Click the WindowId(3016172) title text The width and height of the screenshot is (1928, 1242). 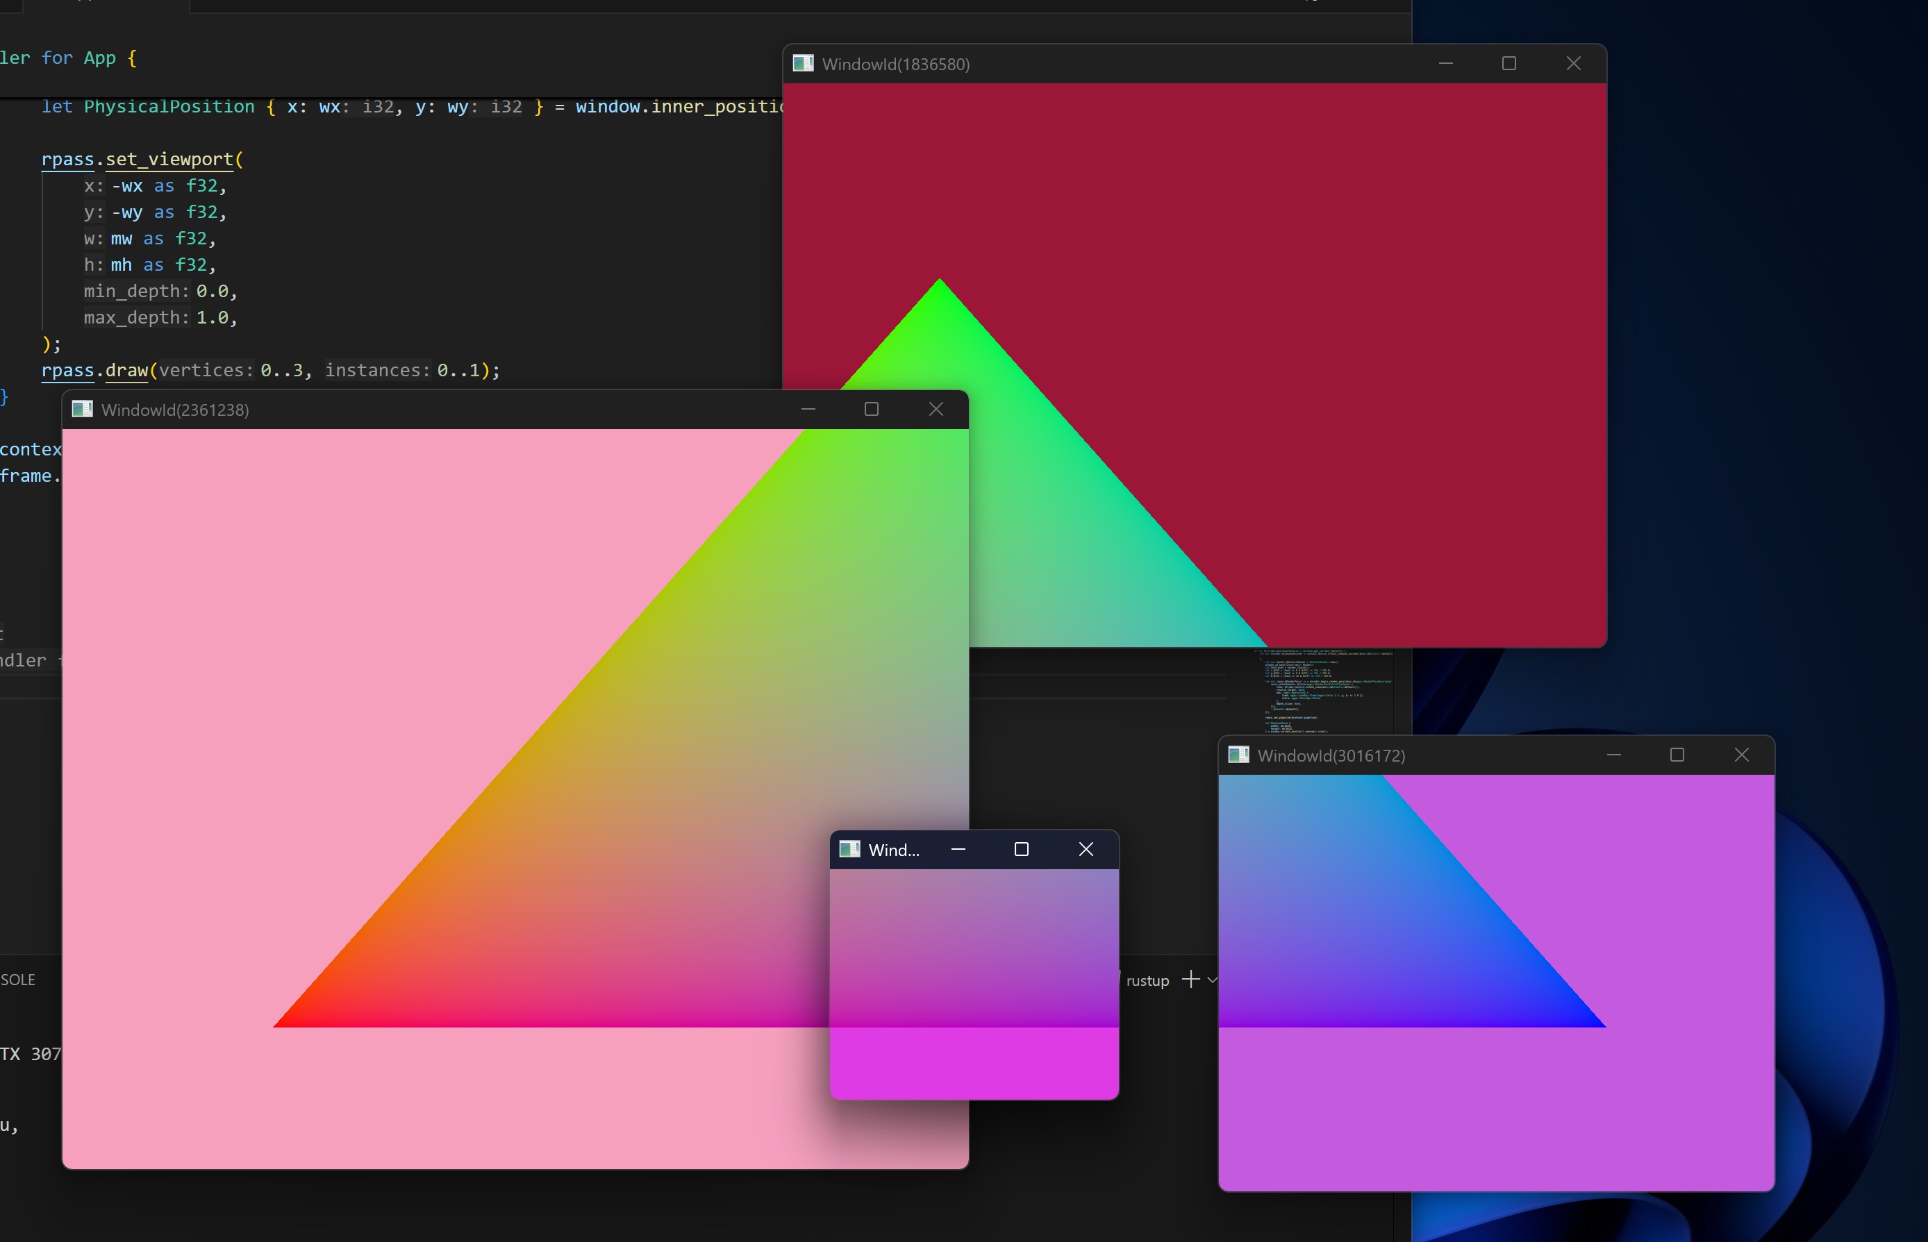[x=1331, y=756]
